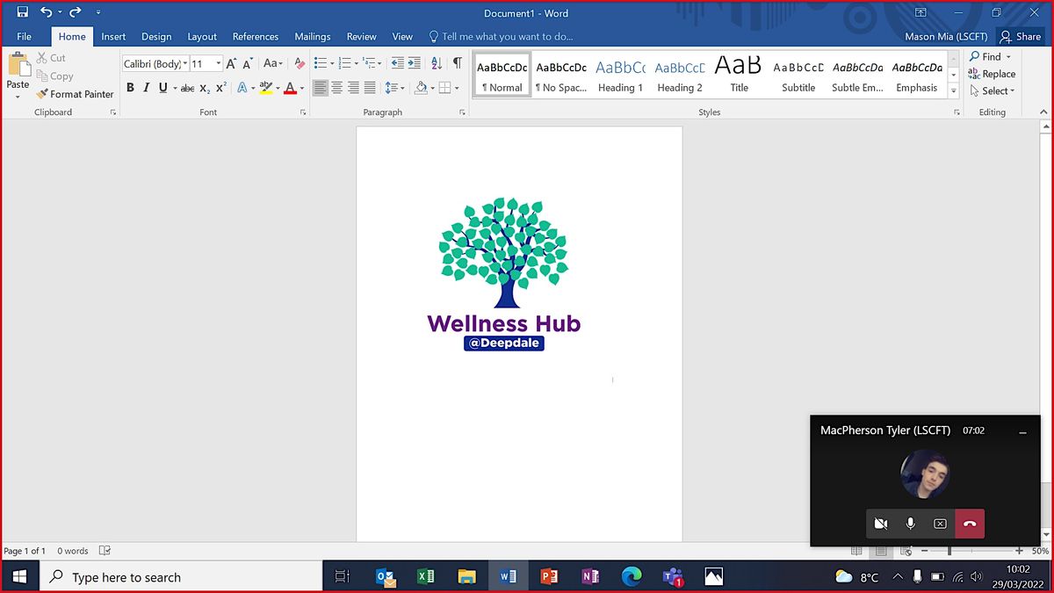Justify the paragraph text
Image resolution: width=1054 pixels, height=593 pixels.
[x=370, y=88]
